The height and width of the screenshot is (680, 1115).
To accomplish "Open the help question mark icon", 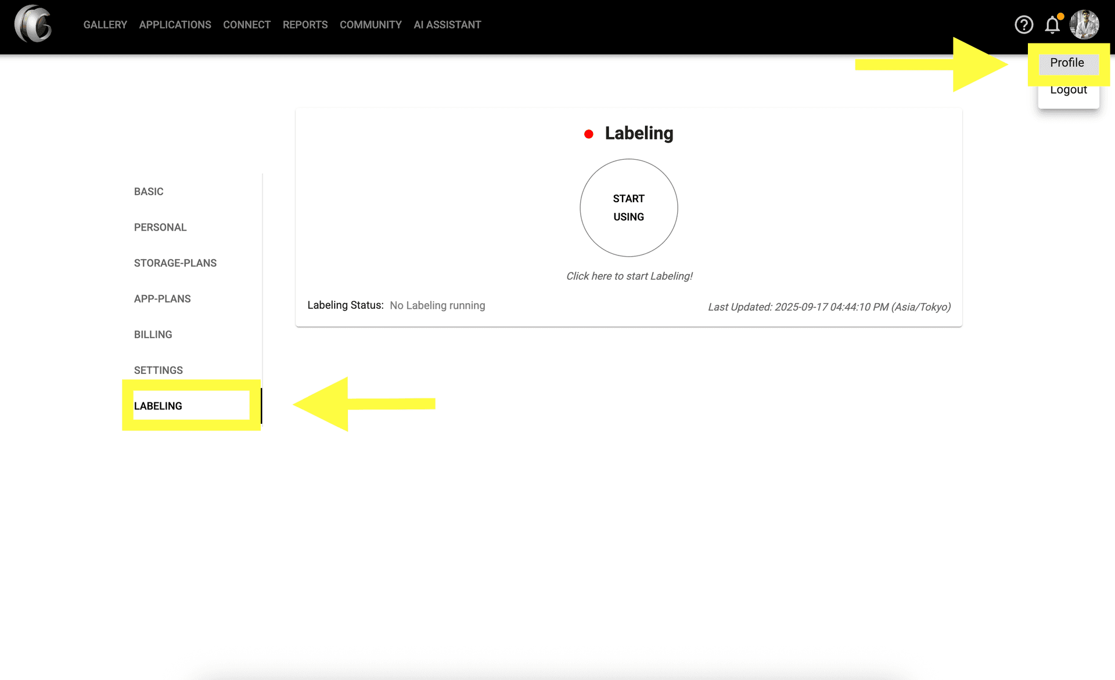I will click(1023, 25).
